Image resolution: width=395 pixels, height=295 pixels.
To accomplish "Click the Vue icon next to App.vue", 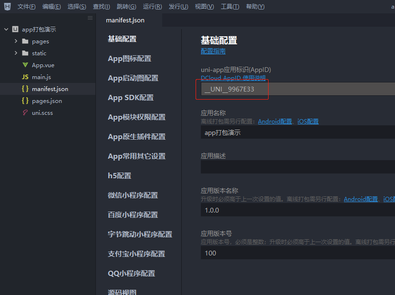I will click(x=25, y=65).
